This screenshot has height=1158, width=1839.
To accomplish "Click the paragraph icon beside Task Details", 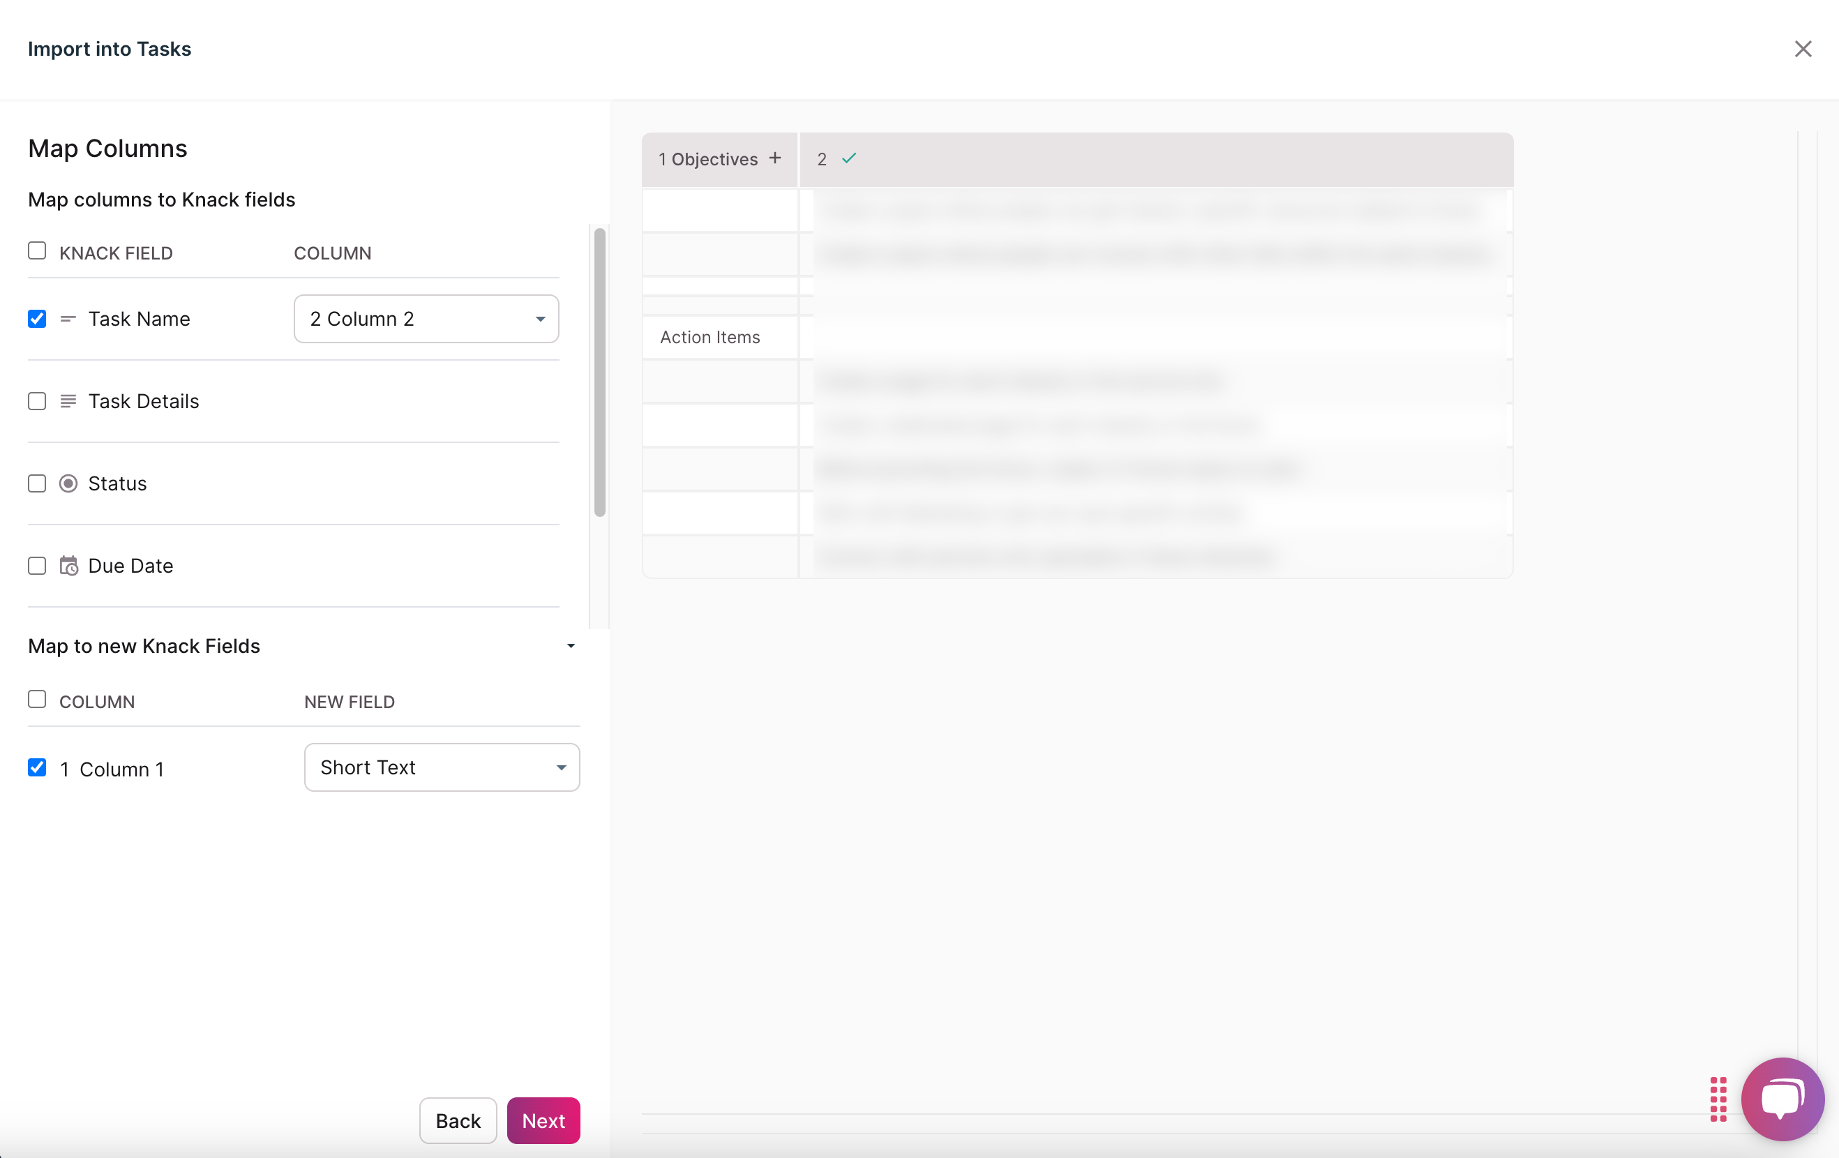I will pos(69,401).
